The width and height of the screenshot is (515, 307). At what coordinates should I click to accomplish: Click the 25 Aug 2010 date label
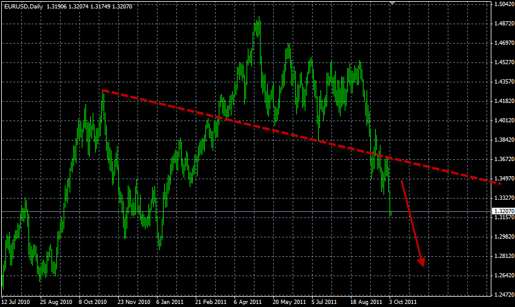[56, 302]
